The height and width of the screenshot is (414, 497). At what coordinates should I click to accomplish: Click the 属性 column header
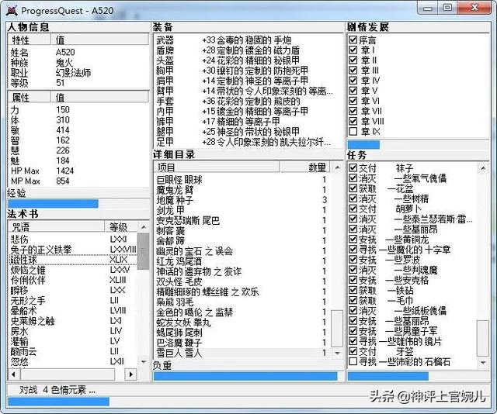tap(30, 97)
